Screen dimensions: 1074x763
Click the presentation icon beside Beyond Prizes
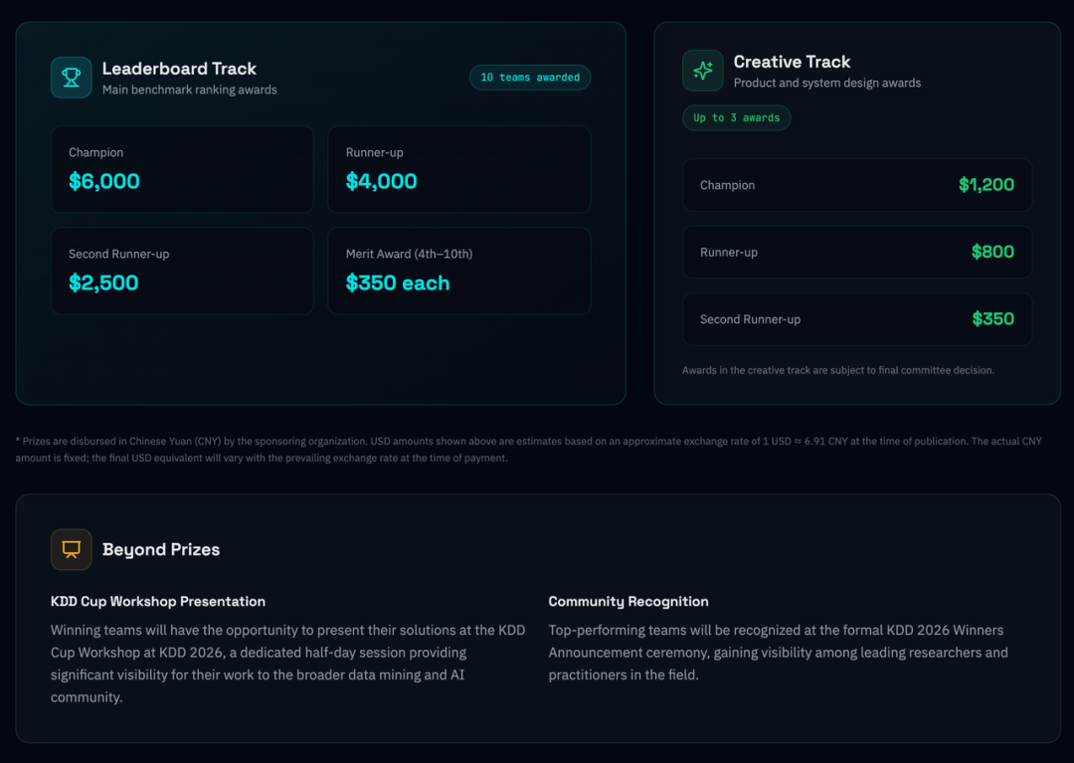click(72, 549)
